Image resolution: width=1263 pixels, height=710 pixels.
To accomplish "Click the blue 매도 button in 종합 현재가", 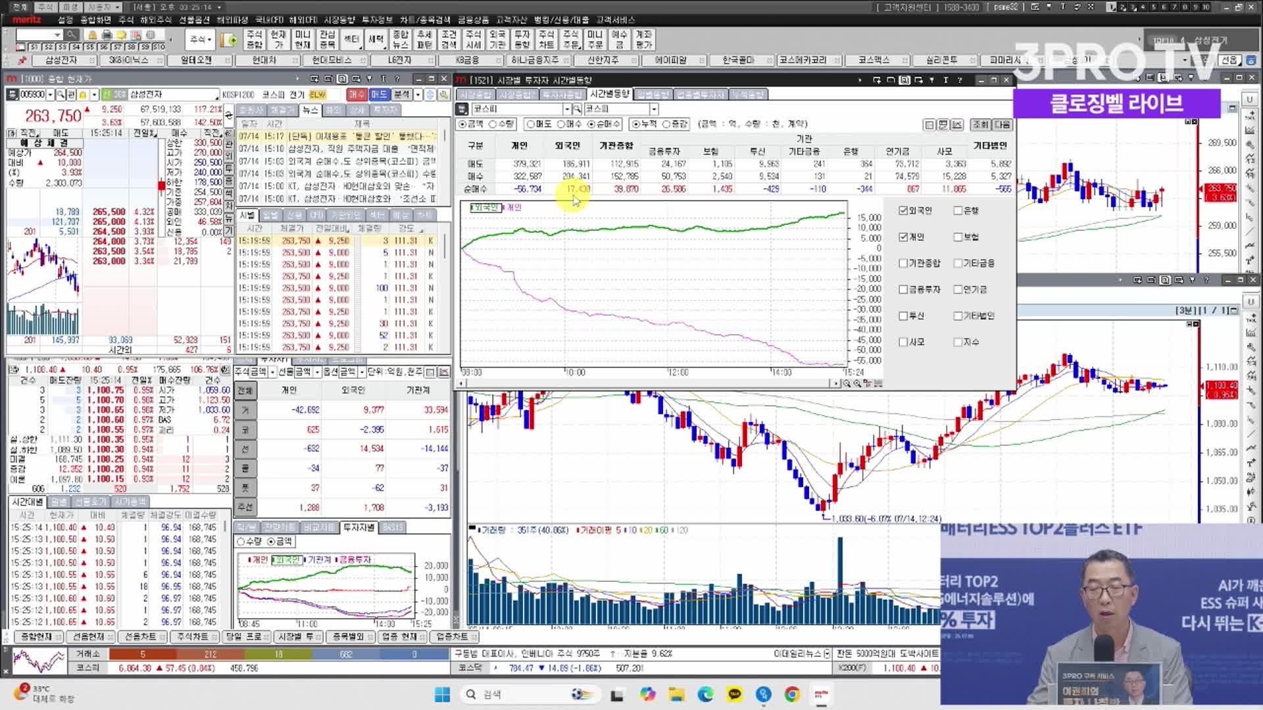I will click(x=379, y=95).
